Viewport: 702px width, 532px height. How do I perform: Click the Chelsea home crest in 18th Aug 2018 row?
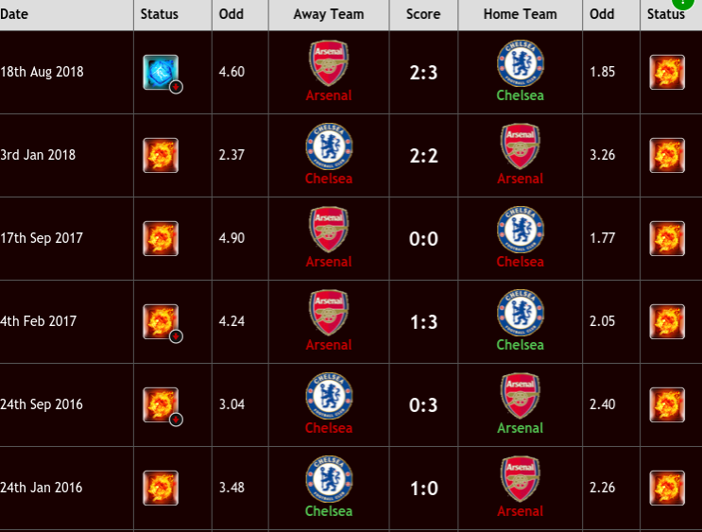(x=521, y=63)
